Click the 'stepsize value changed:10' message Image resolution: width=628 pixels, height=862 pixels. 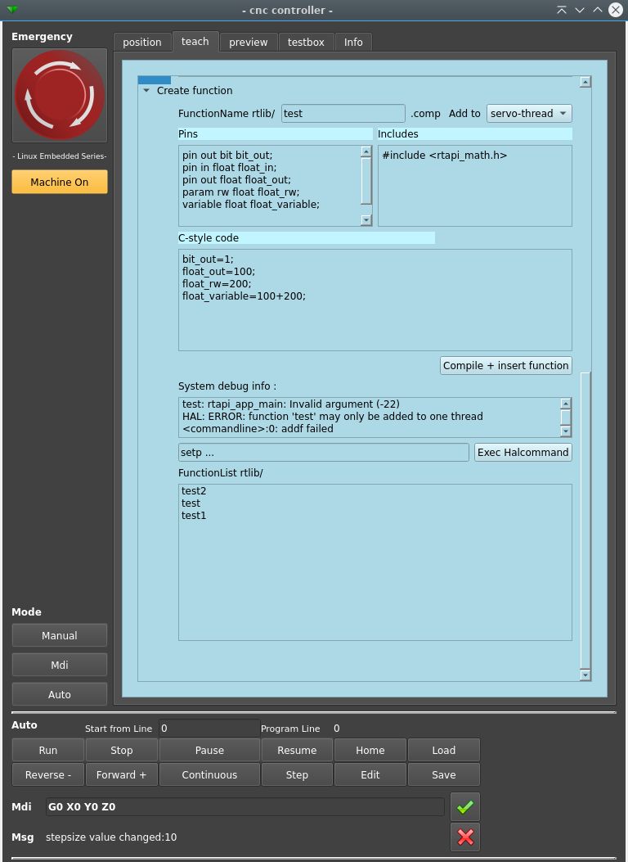111,837
